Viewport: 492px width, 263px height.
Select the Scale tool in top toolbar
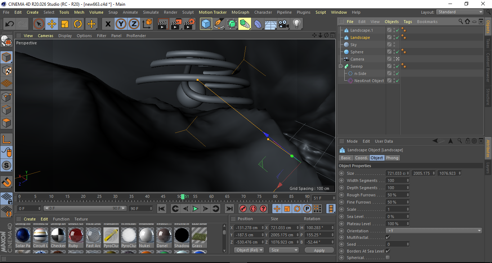coord(65,24)
